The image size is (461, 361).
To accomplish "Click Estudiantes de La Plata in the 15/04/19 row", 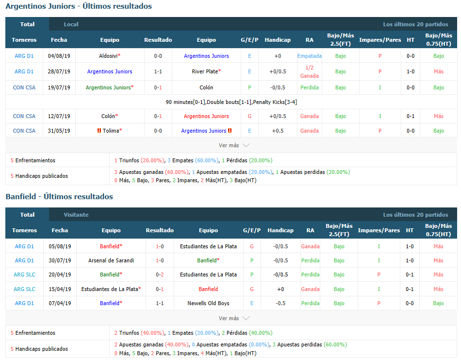I will (110, 289).
